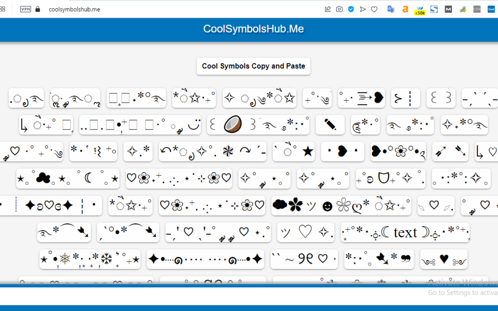Viewport: 498px width, 311px height.
Task: Click the padlock site security icon
Action: (x=38, y=9)
